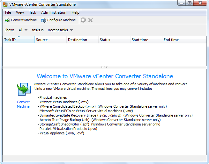Viewport: 209px width, 164px height.
Task: Click the 'tasks in' label
Action: [x=38, y=30]
